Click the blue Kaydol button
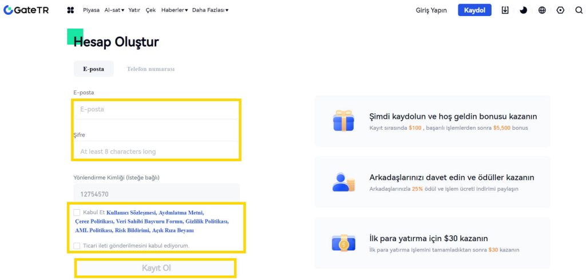 pyautogui.click(x=474, y=10)
